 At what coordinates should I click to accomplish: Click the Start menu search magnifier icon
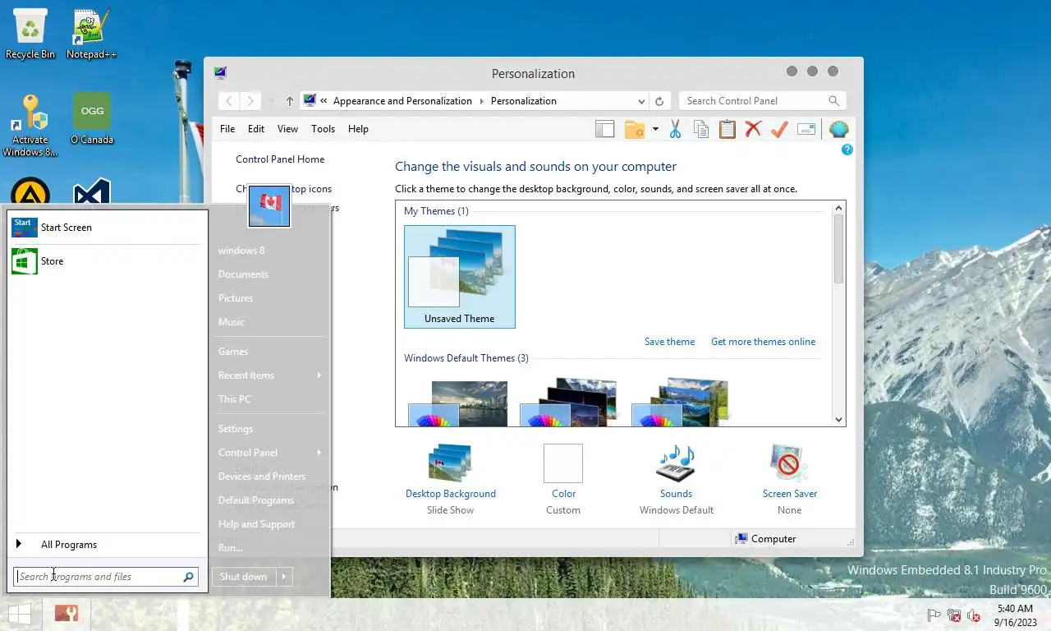pos(188,577)
